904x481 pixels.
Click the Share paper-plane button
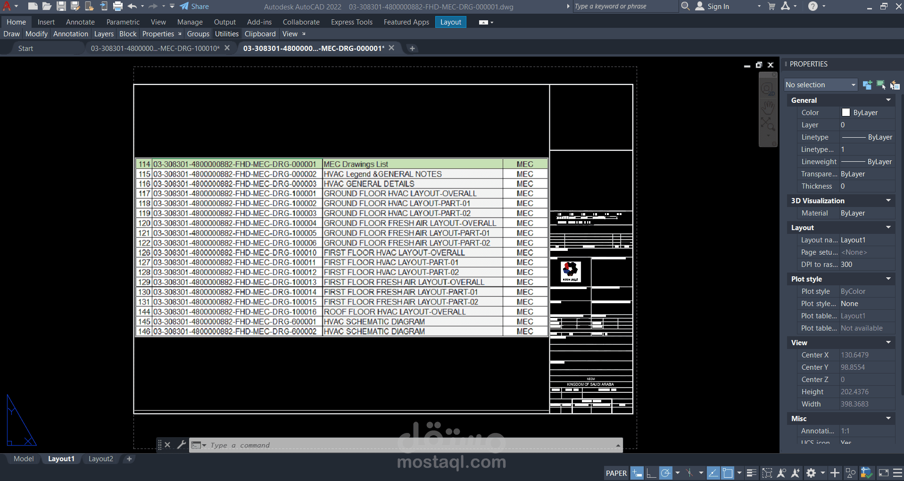tap(194, 6)
